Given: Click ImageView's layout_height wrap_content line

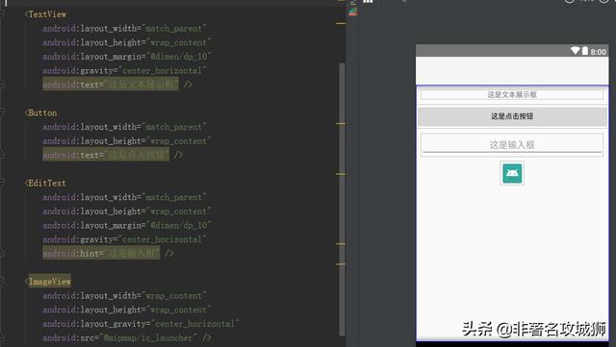Looking at the screenshot, I should click(x=127, y=310).
